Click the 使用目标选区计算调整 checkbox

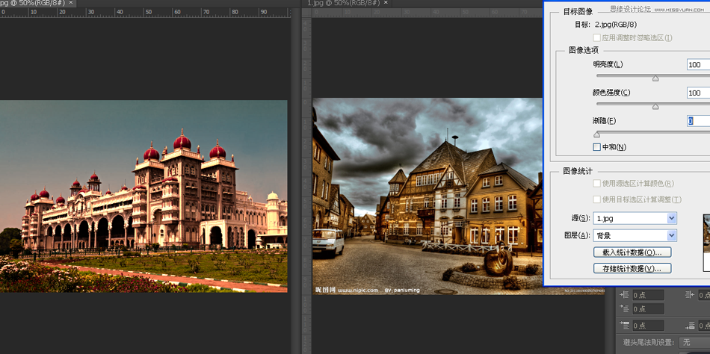(596, 200)
